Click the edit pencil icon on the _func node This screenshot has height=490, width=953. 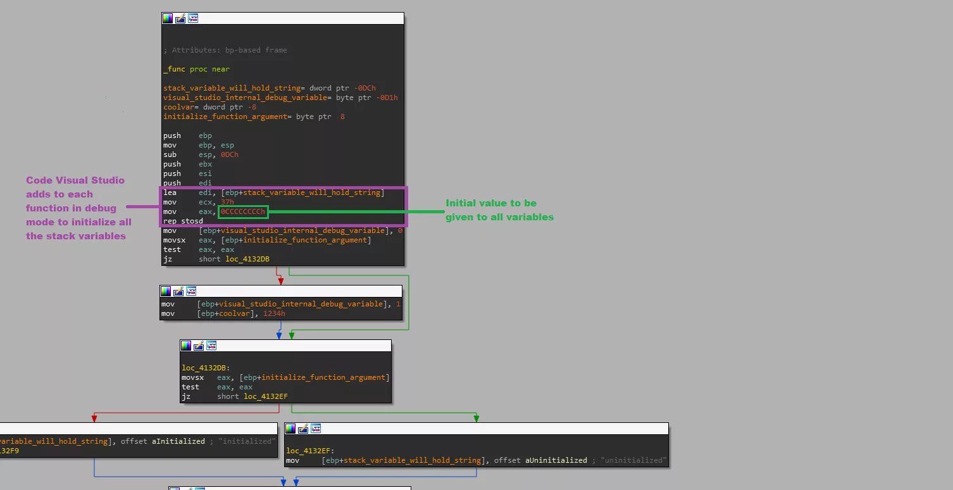click(180, 18)
